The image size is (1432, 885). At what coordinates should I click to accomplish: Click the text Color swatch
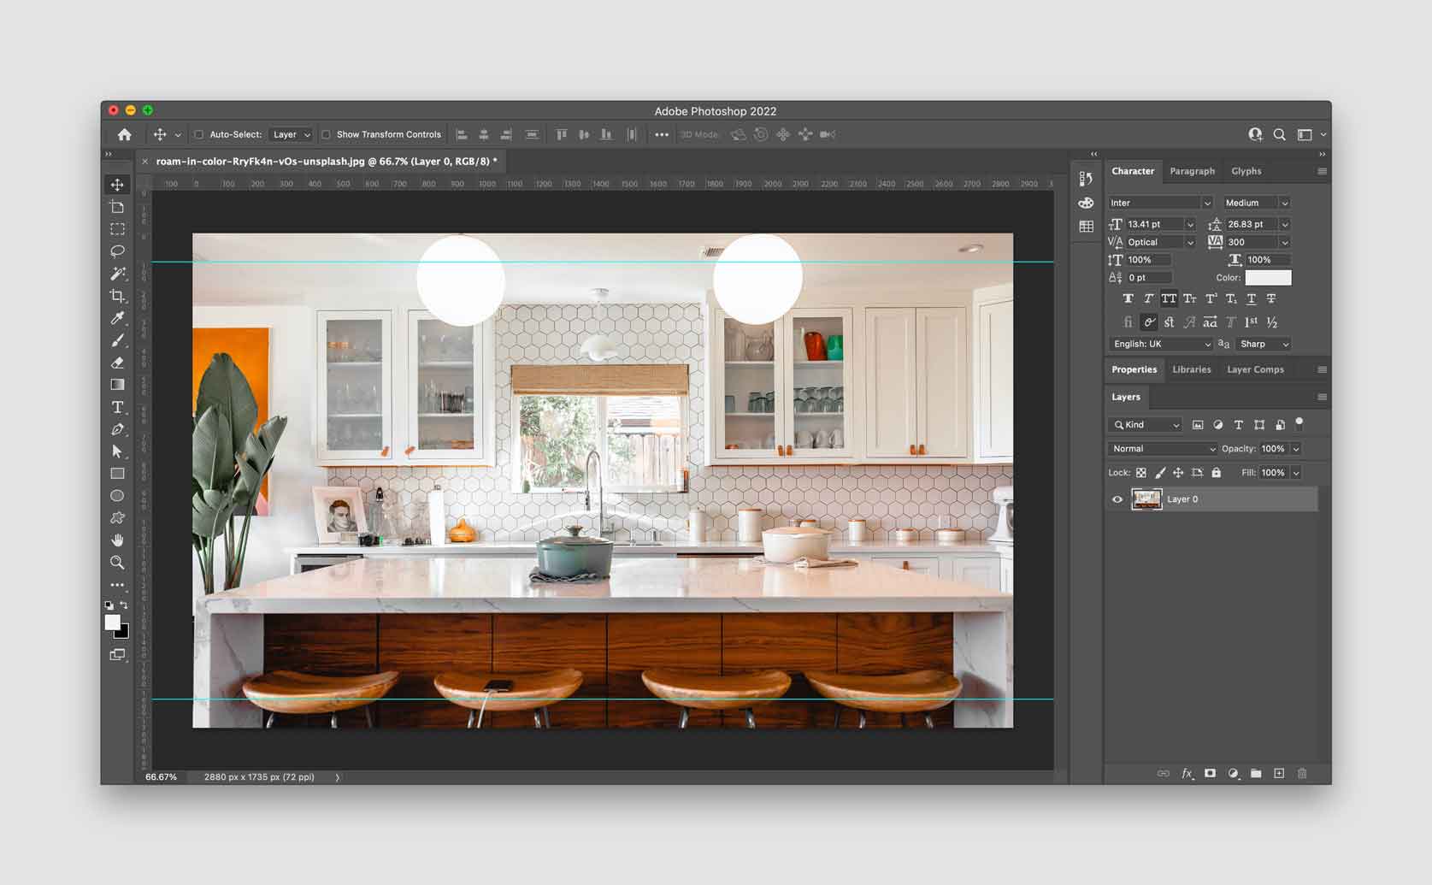[1268, 278]
